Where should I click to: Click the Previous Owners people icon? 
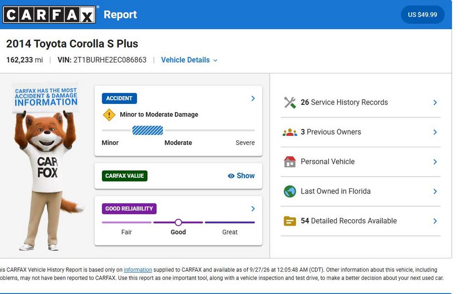pyautogui.click(x=289, y=132)
